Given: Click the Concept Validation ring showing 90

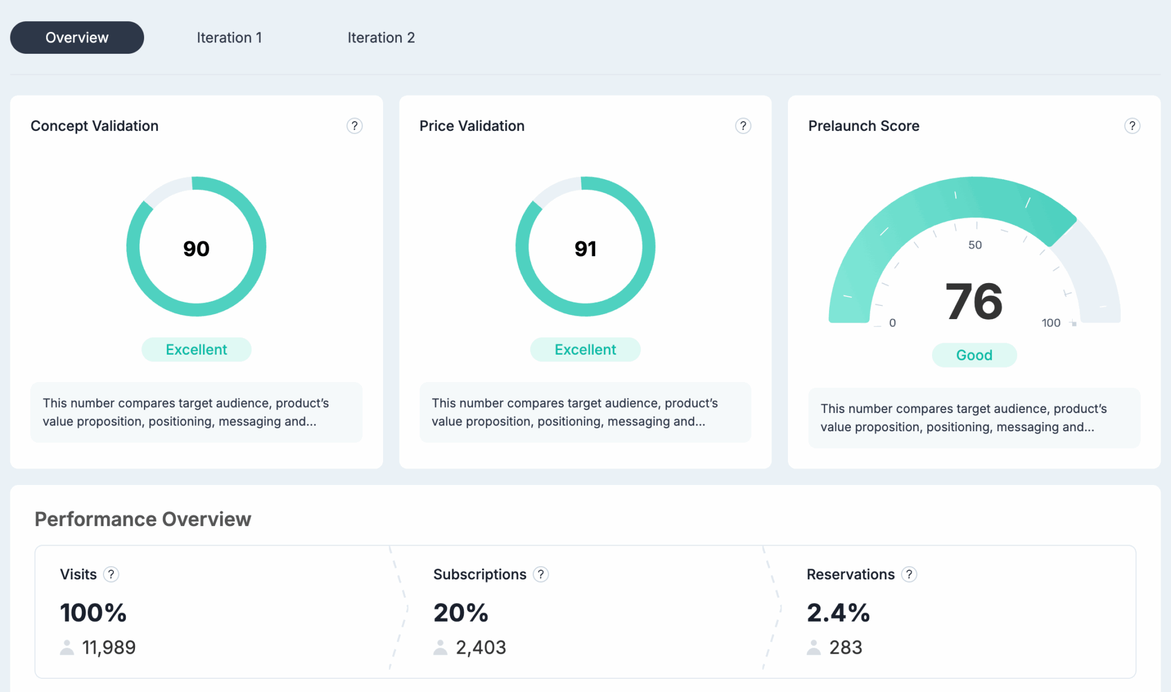Looking at the screenshot, I should 196,247.
